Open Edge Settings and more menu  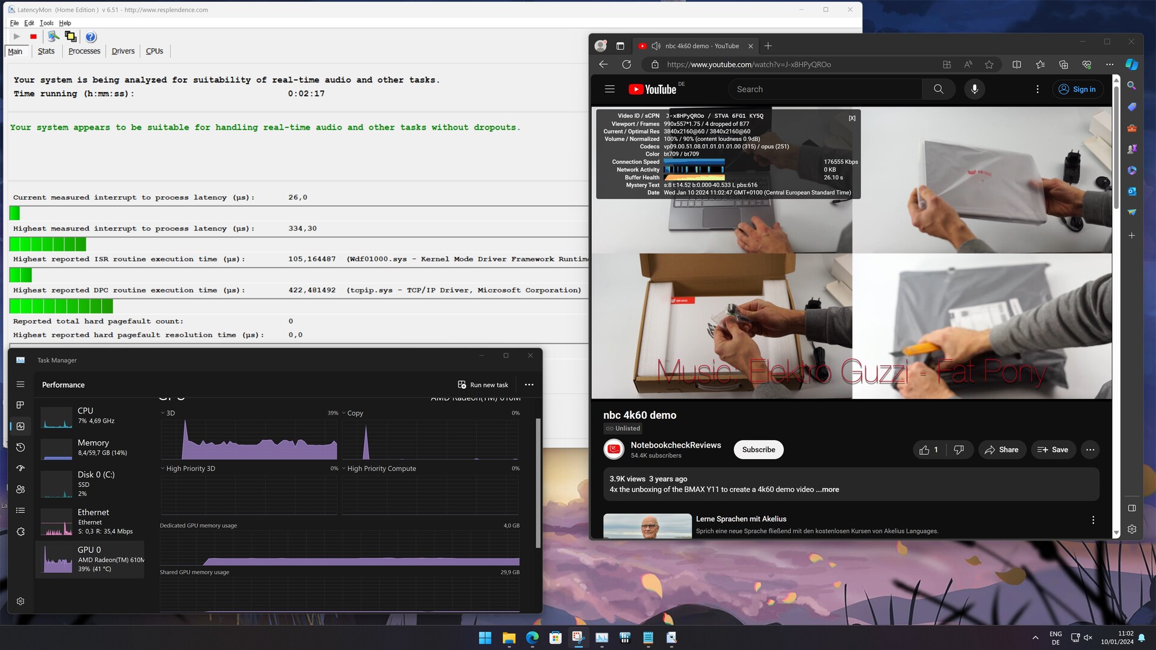click(1109, 64)
